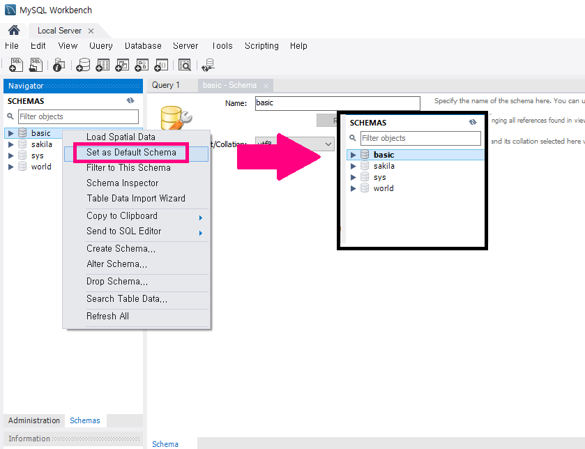Choose Refresh All in context menu

click(x=136, y=317)
